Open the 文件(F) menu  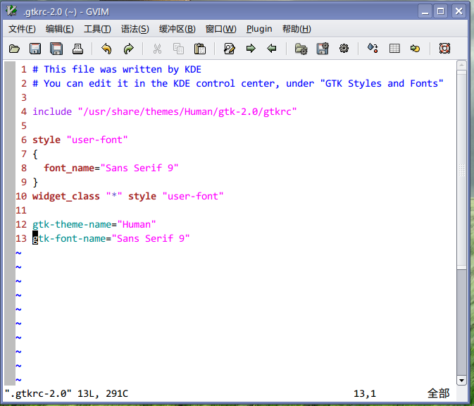[22, 29]
